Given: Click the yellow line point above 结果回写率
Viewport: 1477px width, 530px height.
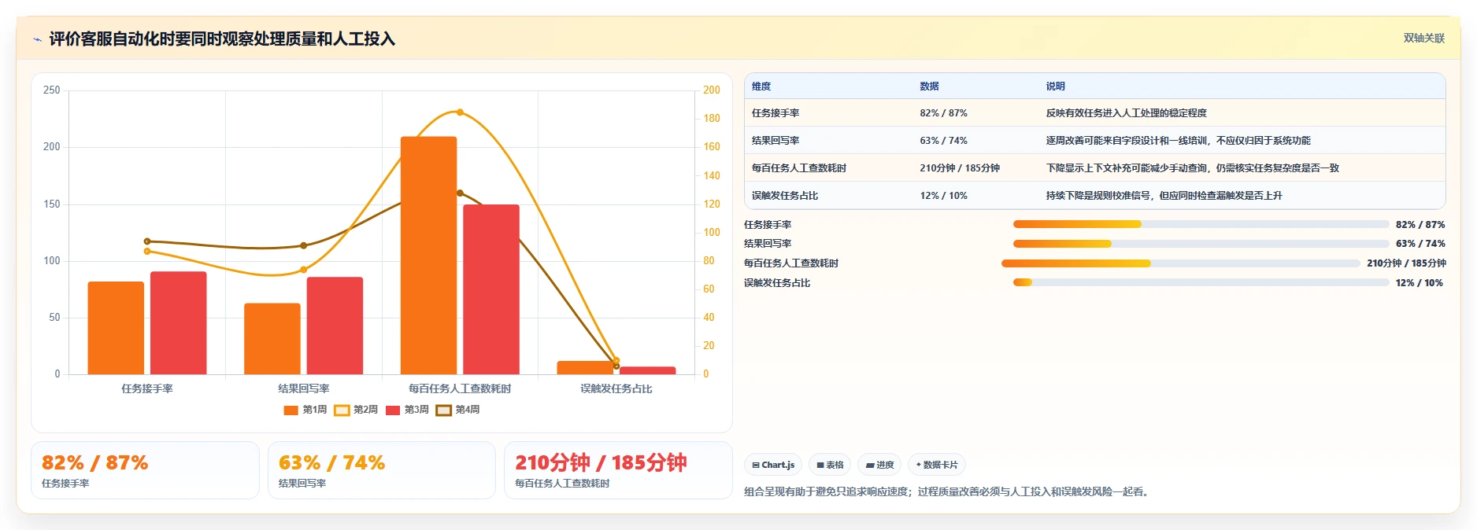Looking at the screenshot, I should [304, 270].
